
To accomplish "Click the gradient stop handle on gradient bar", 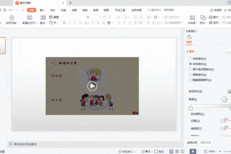I will (x=191, y=108).
